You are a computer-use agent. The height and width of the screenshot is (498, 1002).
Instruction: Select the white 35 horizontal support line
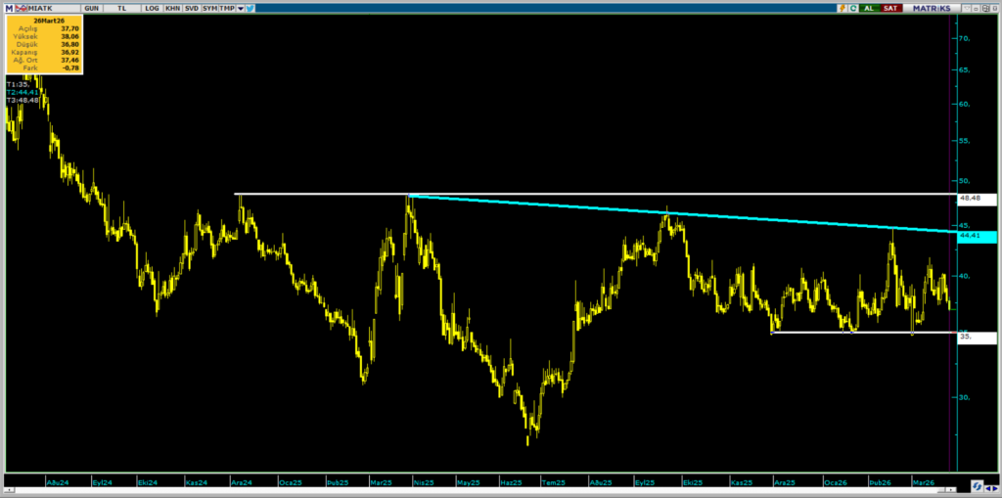click(864, 332)
